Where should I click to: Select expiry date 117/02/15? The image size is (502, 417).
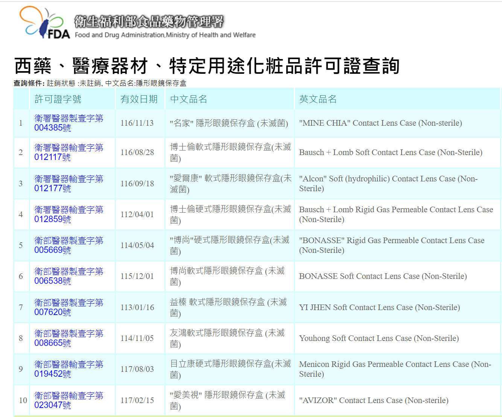point(137,400)
